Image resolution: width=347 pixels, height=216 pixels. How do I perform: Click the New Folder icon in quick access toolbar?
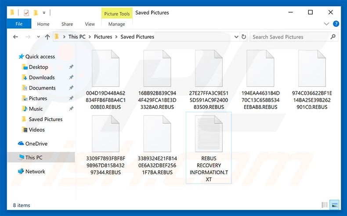click(x=36, y=13)
